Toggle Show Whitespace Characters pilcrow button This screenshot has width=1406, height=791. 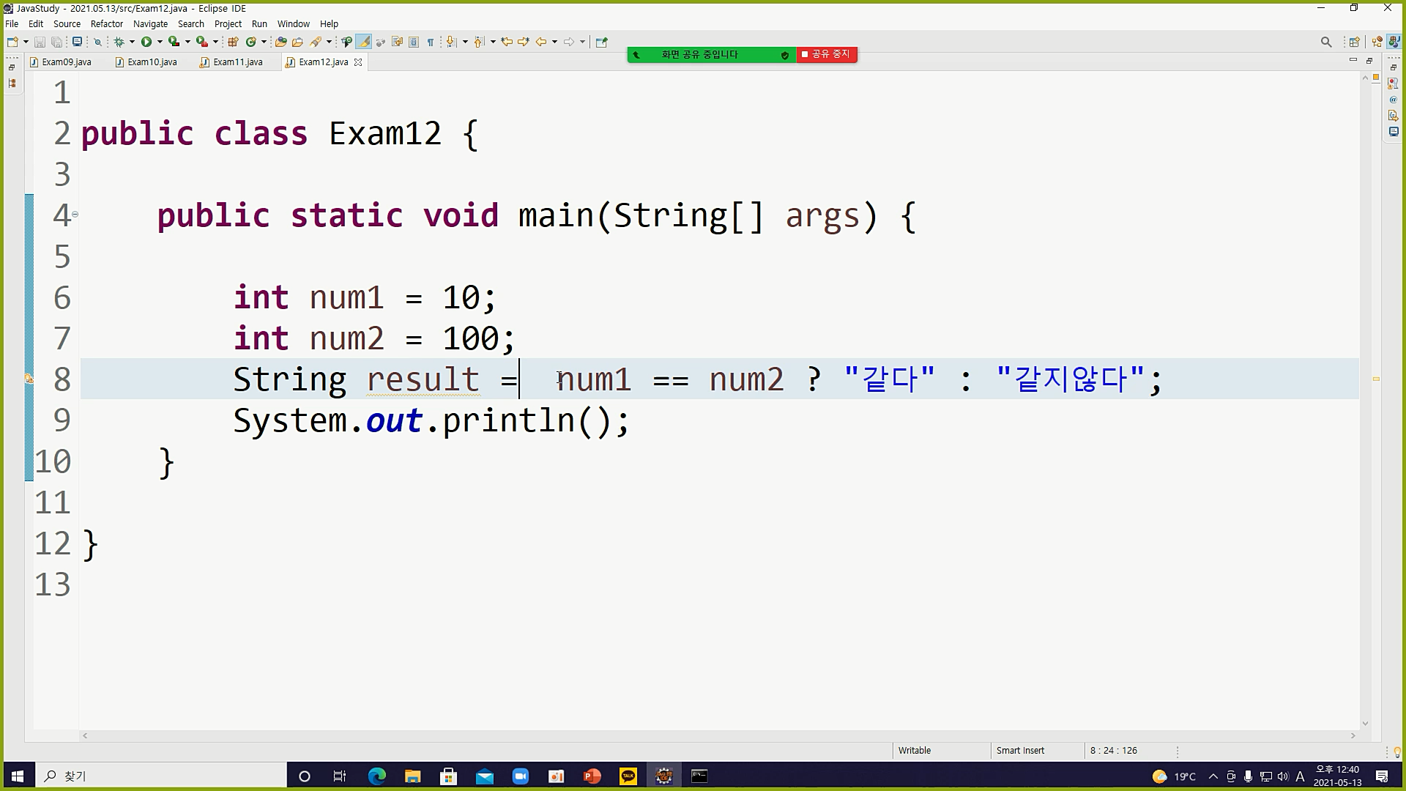[x=431, y=42]
